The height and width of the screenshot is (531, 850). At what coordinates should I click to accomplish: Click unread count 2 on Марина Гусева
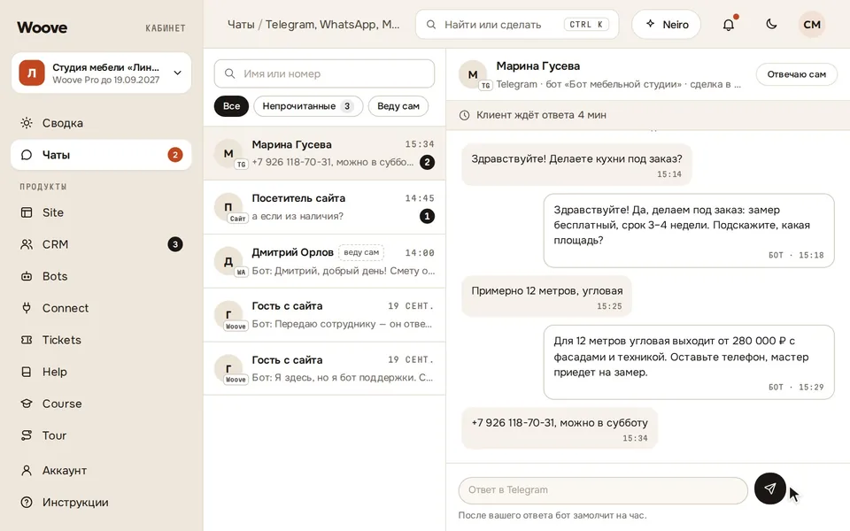427,162
